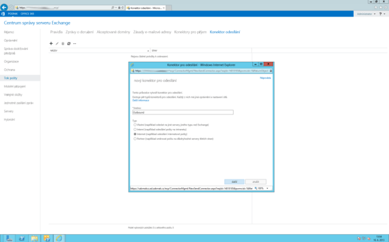This screenshot has width=389, height=242.
Task: Open Správa dodržování předpisů navigation item
Action: (16, 51)
